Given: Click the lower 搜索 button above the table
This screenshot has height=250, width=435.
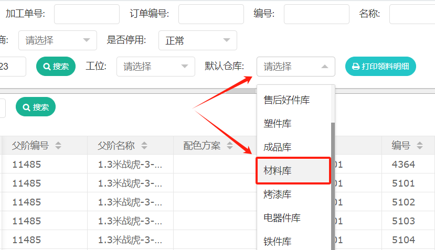Looking at the screenshot, I should coord(36,107).
